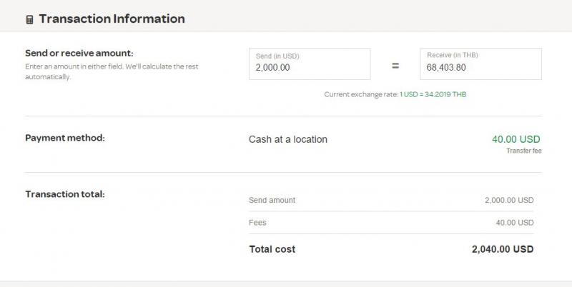Select the Cash at a location payment method
Viewport: 572px width, 287px height.
288,139
